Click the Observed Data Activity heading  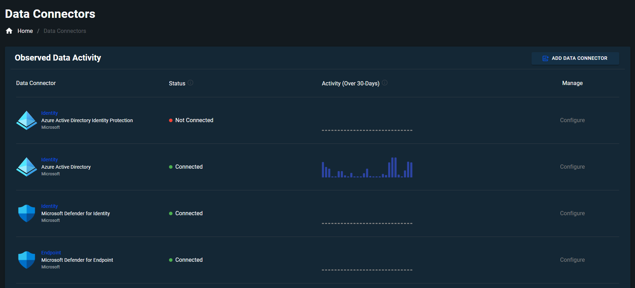click(58, 58)
